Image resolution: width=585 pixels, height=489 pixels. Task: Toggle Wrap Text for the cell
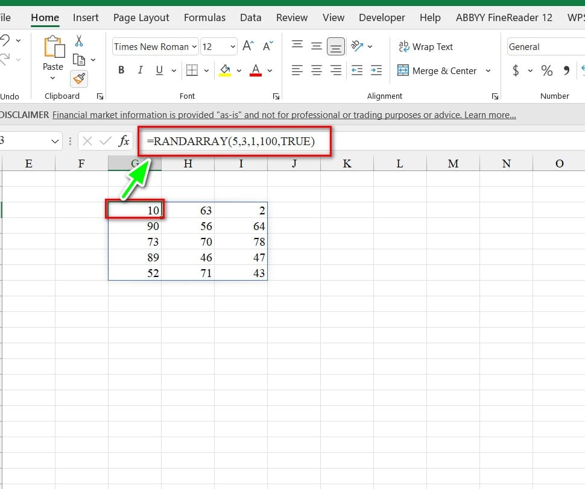pos(425,46)
